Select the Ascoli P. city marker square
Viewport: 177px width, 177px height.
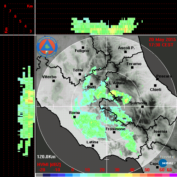(x=125, y=52)
